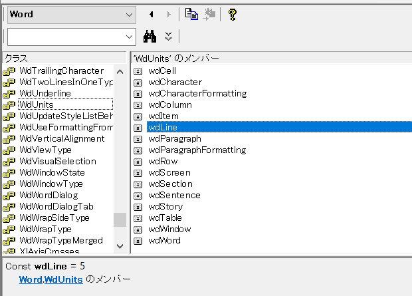The height and width of the screenshot is (296, 412).
Task: Select the WdWindowState class in the list
Action: tap(52, 172)
